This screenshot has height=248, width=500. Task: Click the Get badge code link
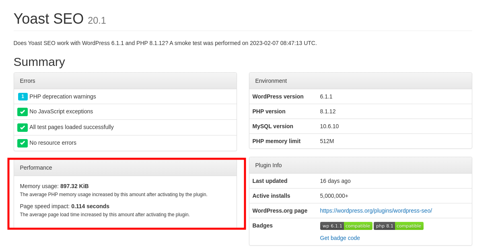click(340, 238)
